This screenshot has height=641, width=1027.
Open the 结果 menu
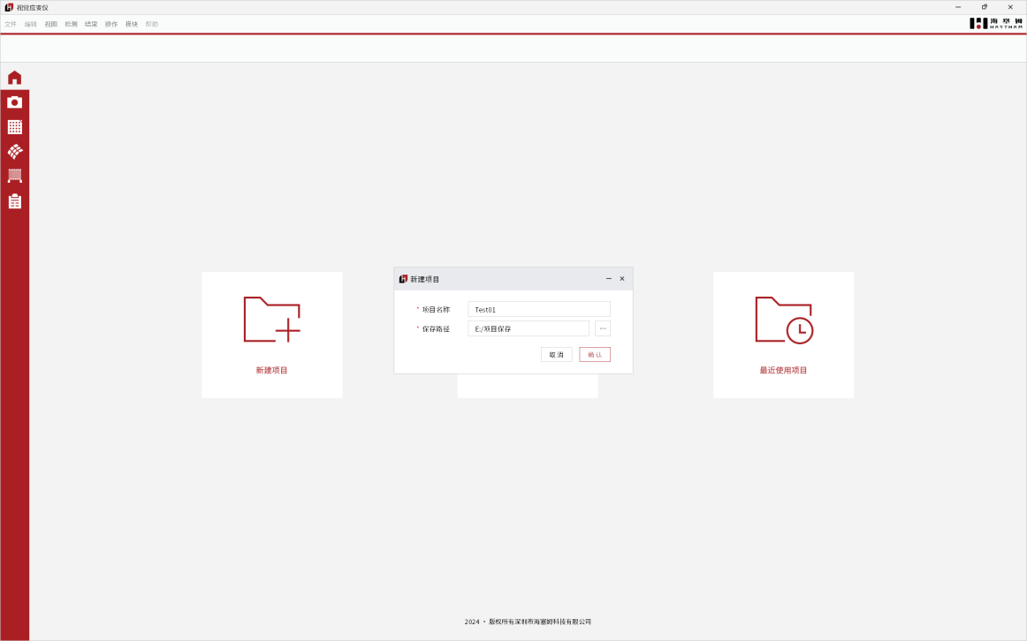(91, 24)
